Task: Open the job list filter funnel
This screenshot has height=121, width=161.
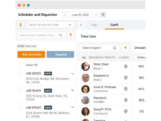Action: pos(71,35)
